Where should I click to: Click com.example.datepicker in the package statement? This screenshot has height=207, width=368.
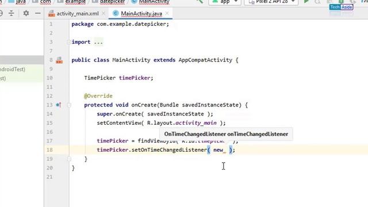tap(132, 24)
